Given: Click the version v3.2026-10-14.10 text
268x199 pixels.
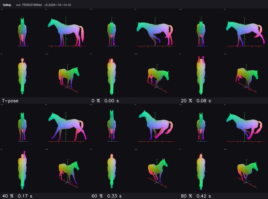Looking at the screenshot, I should click(58, 5).
